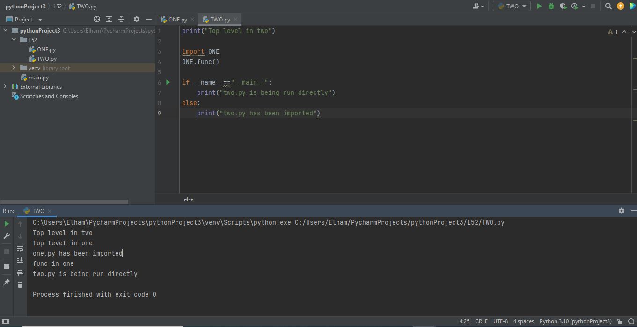Toggle scroll to end of console
The width and height of the screenshot is (637, 327).
(x=20, y=260)
